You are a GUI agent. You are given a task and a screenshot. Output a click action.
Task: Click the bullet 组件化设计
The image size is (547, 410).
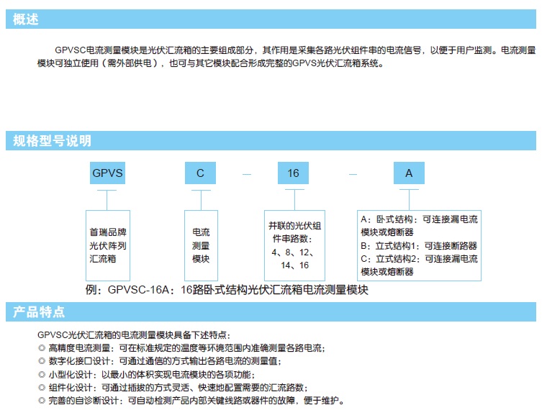point(178,387)
